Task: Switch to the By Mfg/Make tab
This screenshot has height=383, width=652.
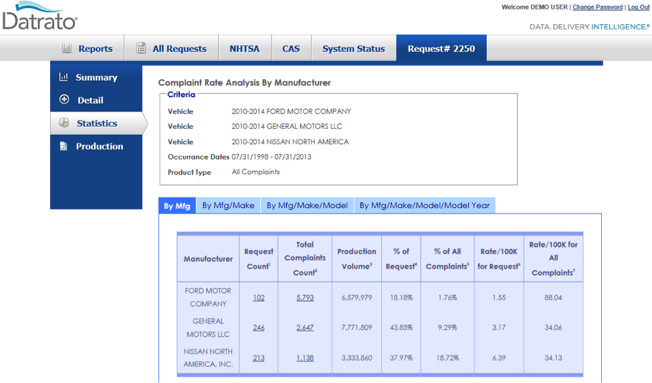Action: coord(228,206)
